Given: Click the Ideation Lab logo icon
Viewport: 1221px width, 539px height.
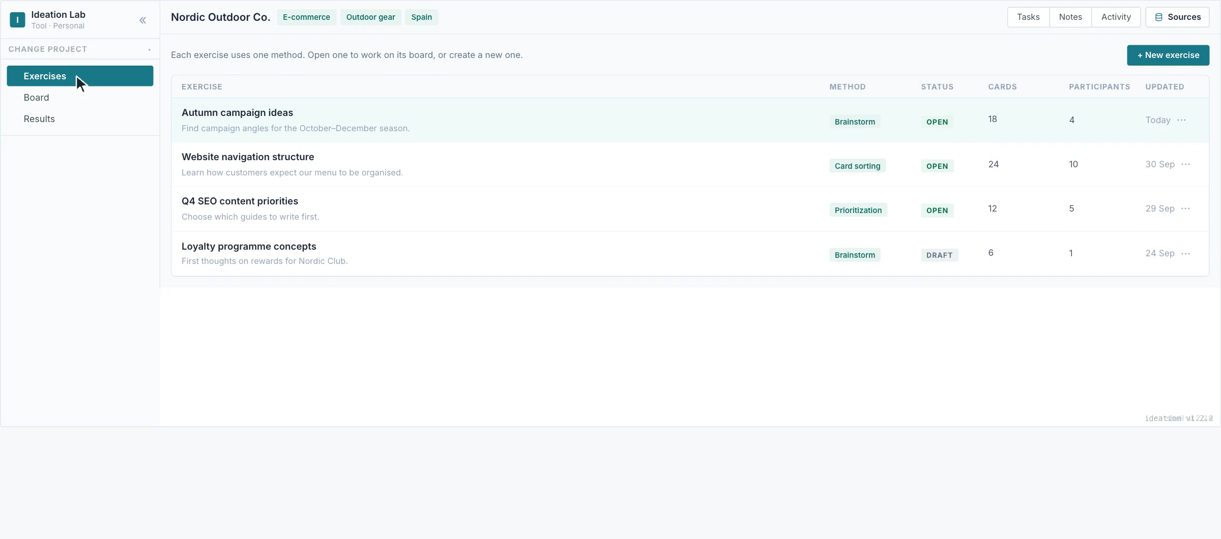Looking at the screenshot, I should click(17, 20).
